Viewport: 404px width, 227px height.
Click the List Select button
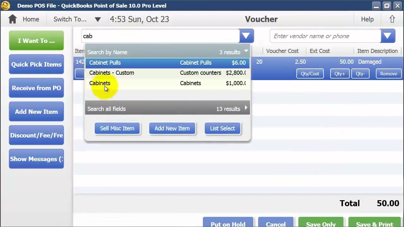click(x=223, y=128)
